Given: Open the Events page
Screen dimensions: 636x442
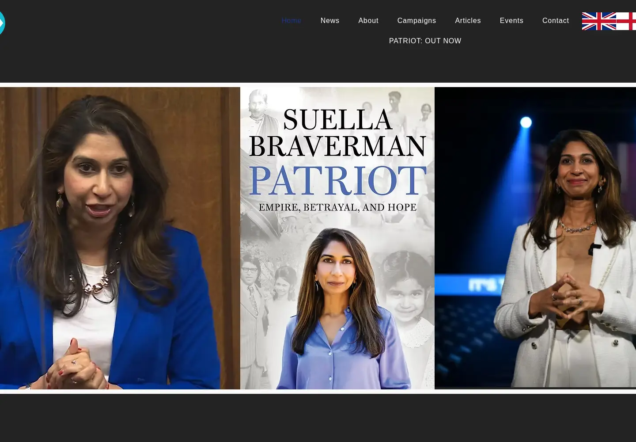Looking at the screenshot, I should (511, 20).
